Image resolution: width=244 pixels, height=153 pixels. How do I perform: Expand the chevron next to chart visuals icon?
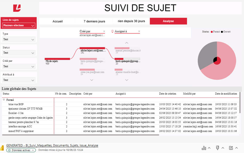coord(209,148)
